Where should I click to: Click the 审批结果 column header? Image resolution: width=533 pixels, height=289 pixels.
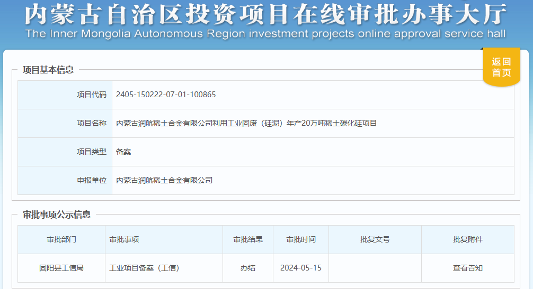click(248, 239)
